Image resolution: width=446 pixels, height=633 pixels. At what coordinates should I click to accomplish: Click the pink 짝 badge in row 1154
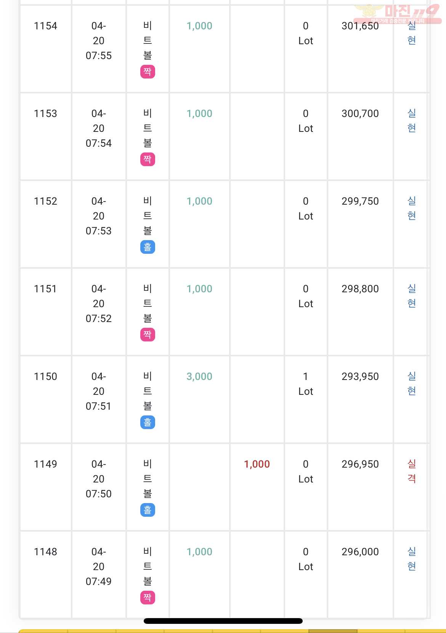pos(148,72)
